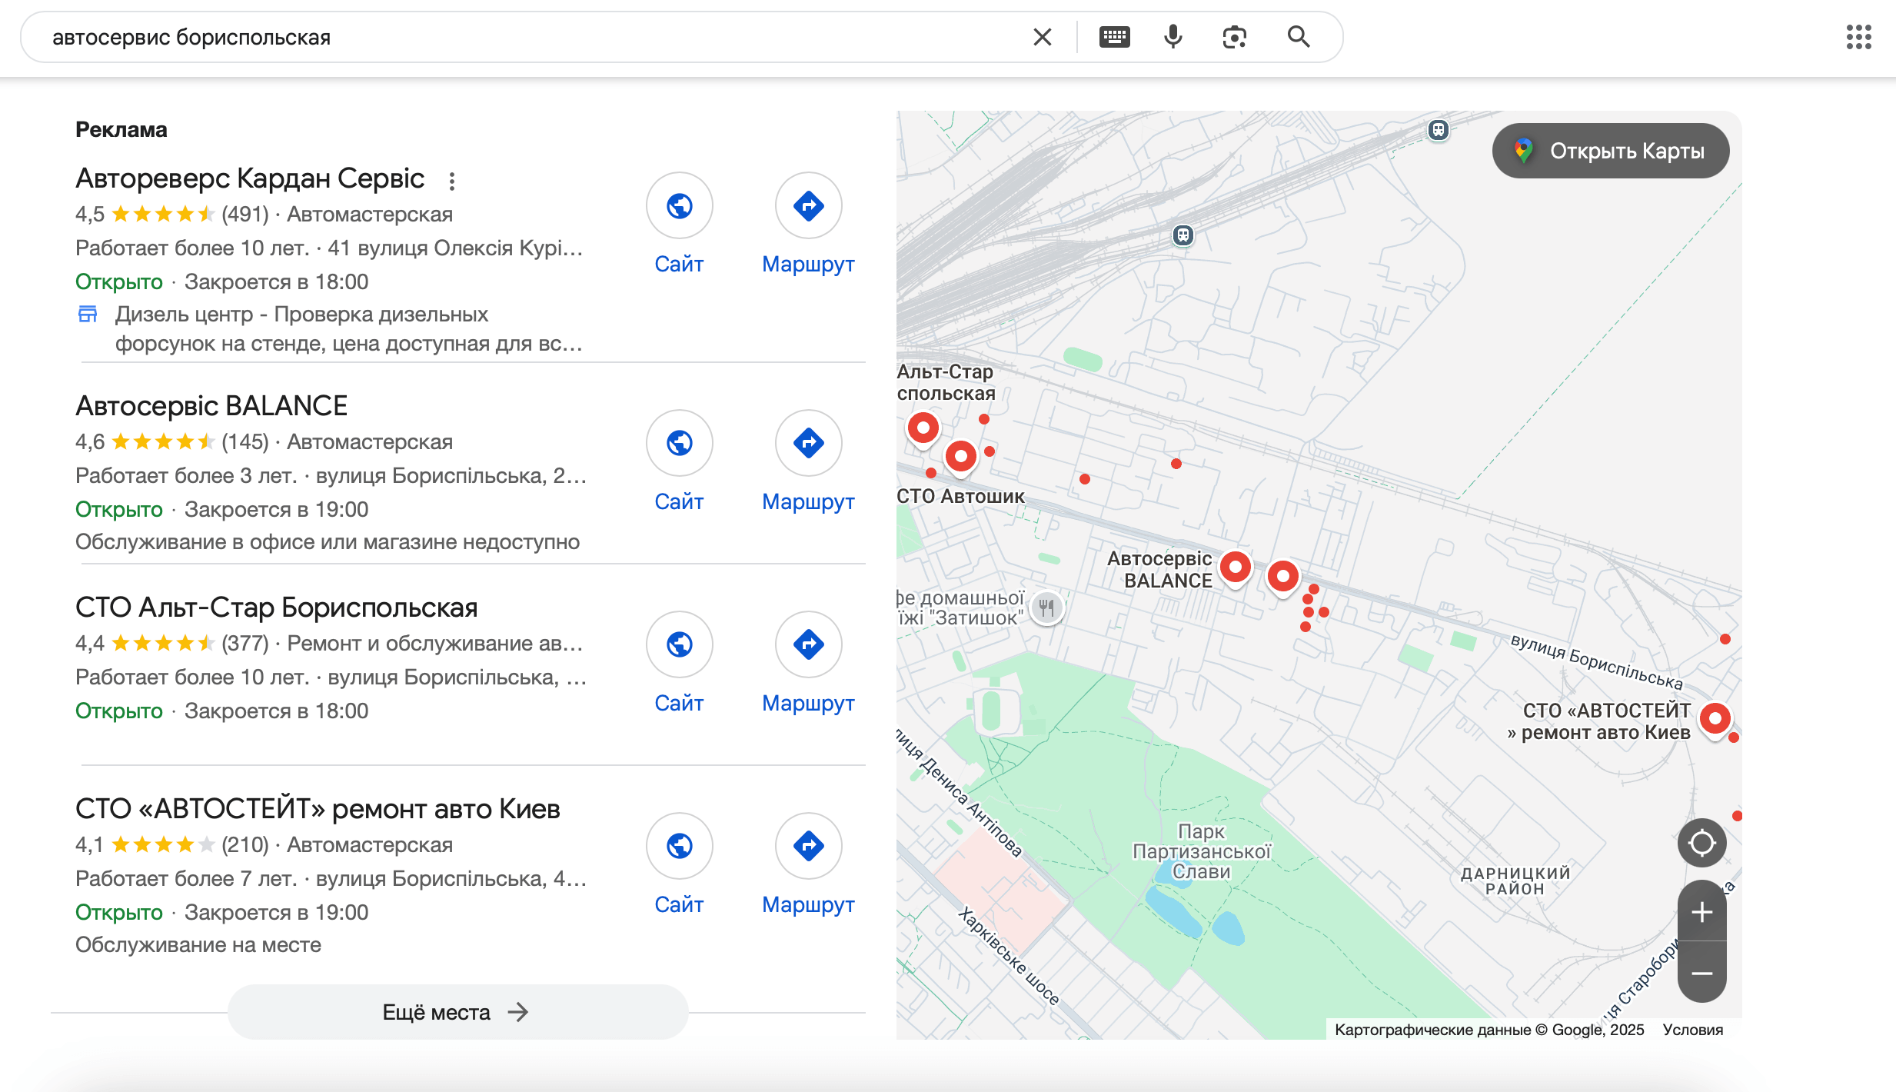Get Маршрут directions icon for Автореверс Кардан Сервіс

pos(809,206)
